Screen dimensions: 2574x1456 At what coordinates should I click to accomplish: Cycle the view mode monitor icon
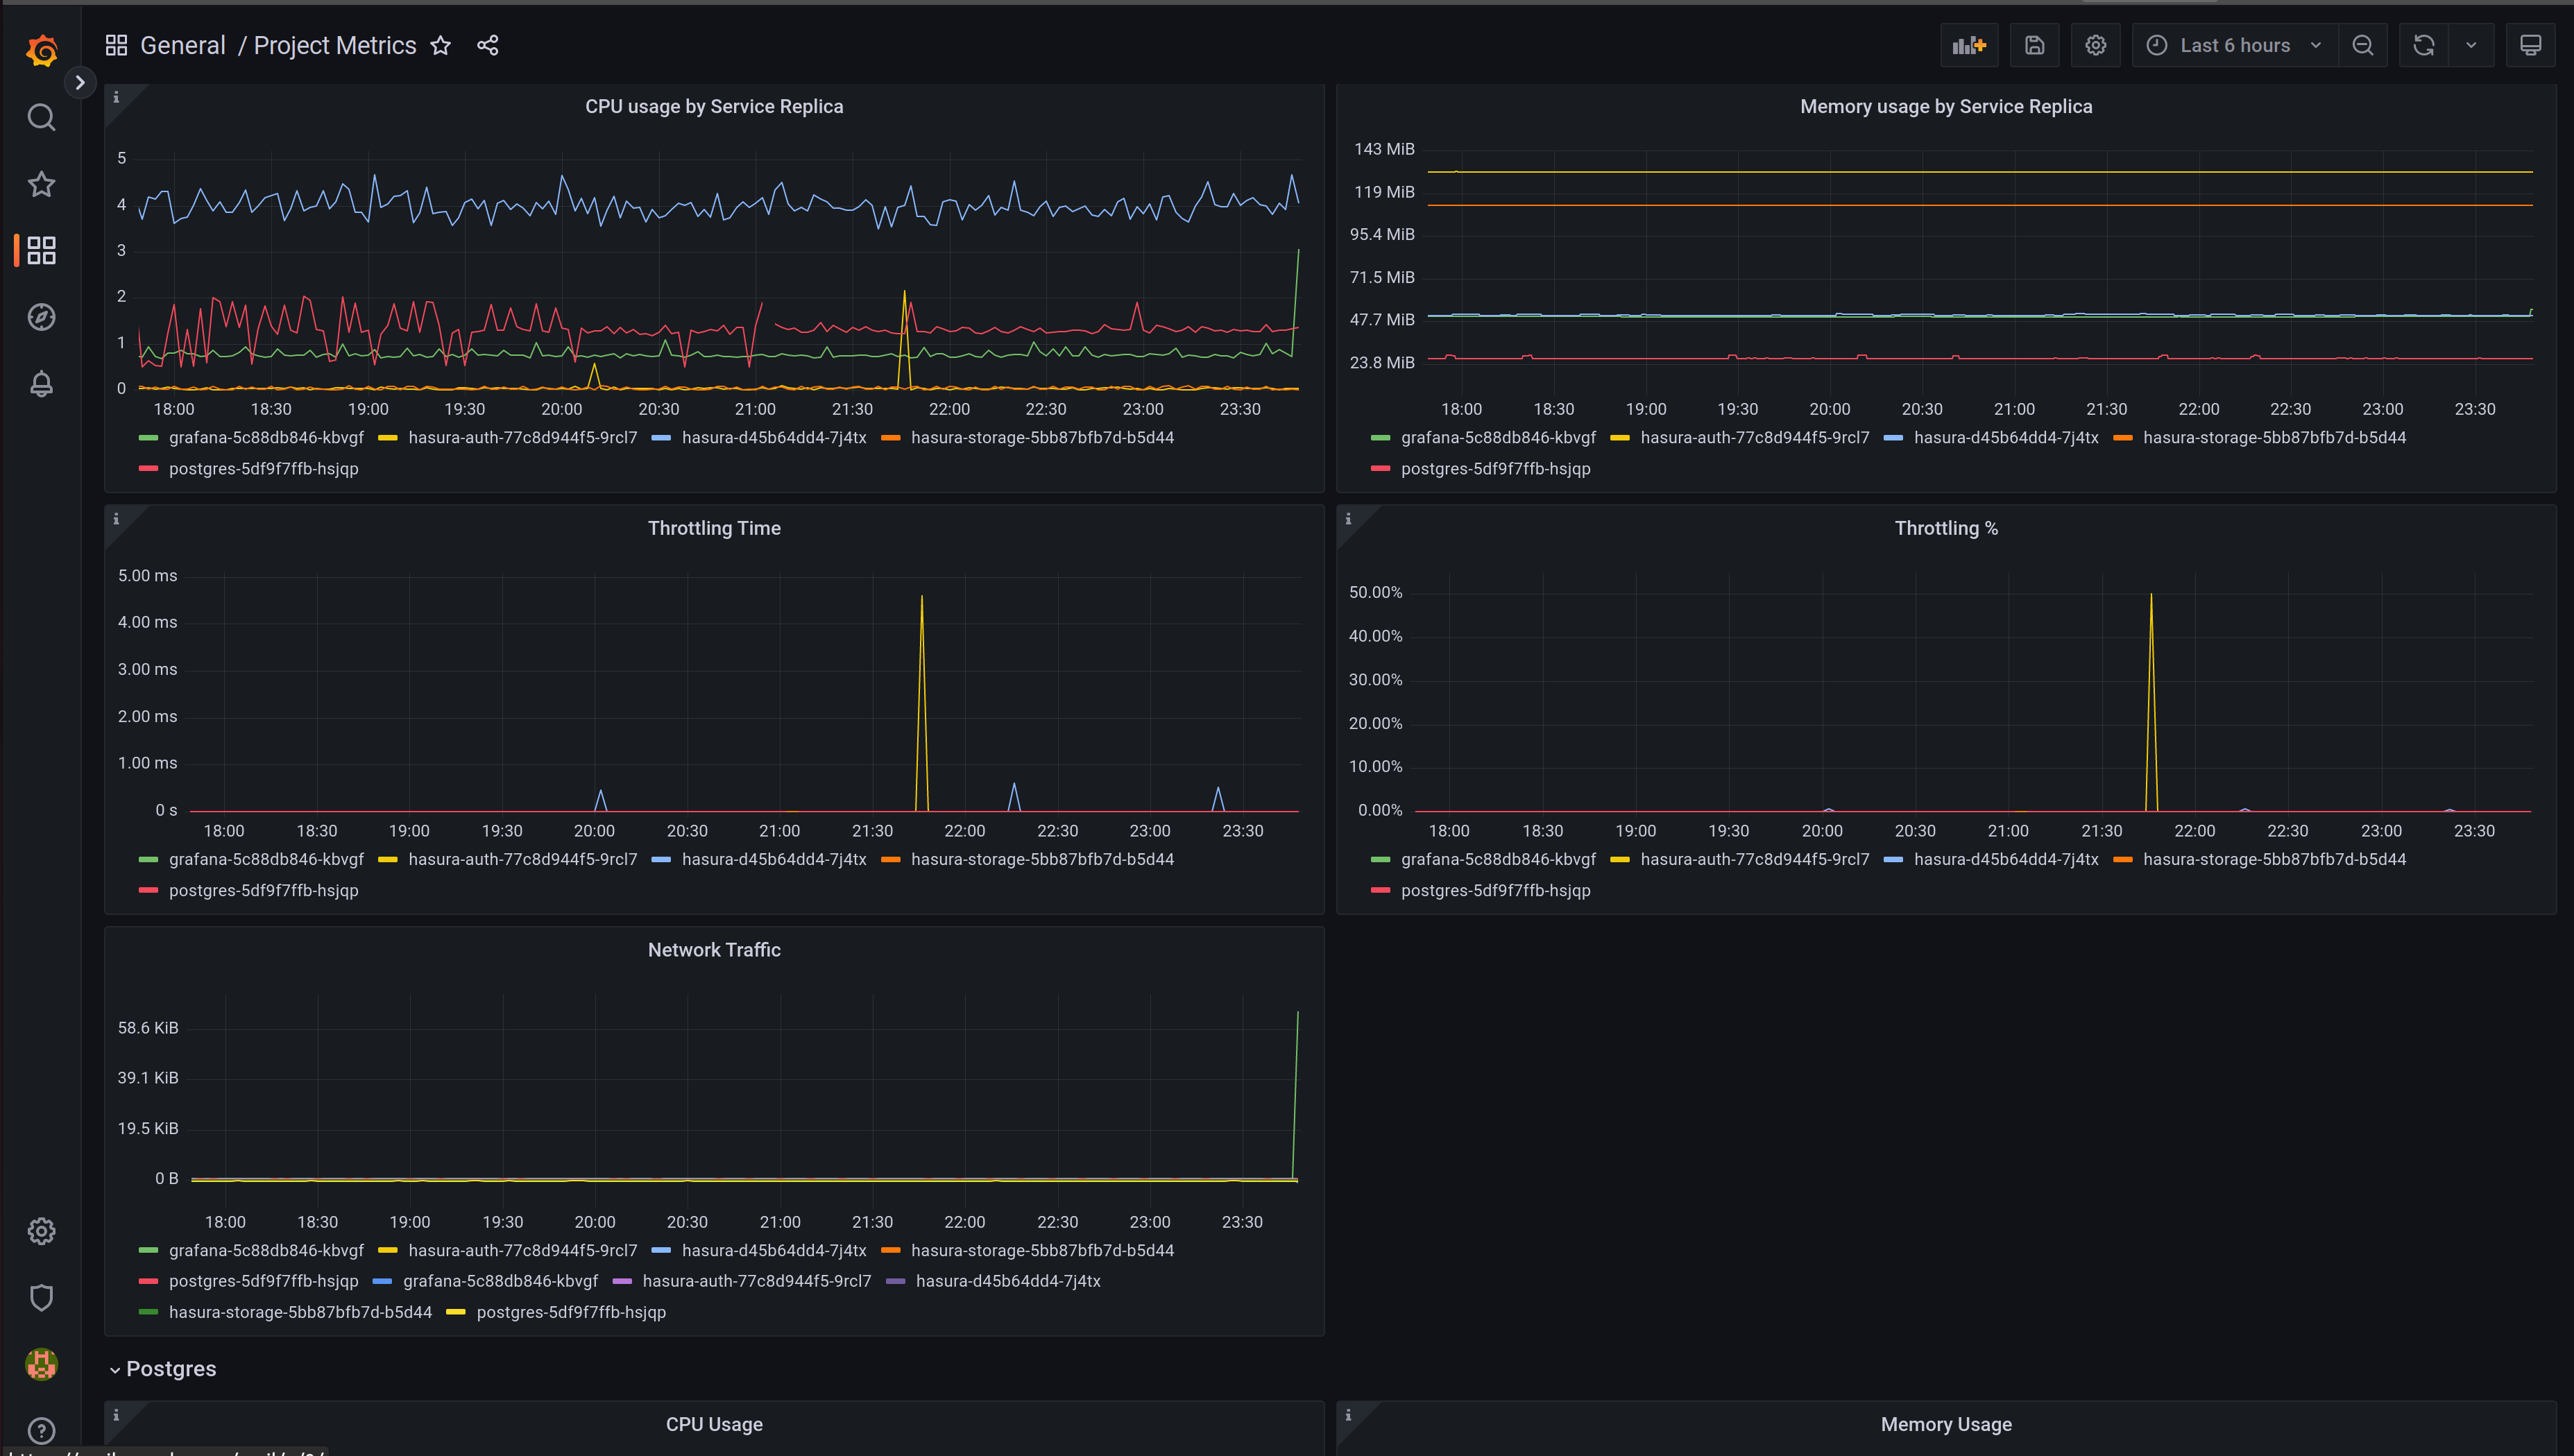pyautogui.click(x=2531, y=45)
